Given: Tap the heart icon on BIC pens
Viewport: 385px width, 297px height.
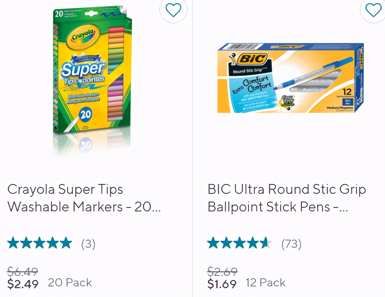Looking at the screenshot, I should (x=373, y=10).
